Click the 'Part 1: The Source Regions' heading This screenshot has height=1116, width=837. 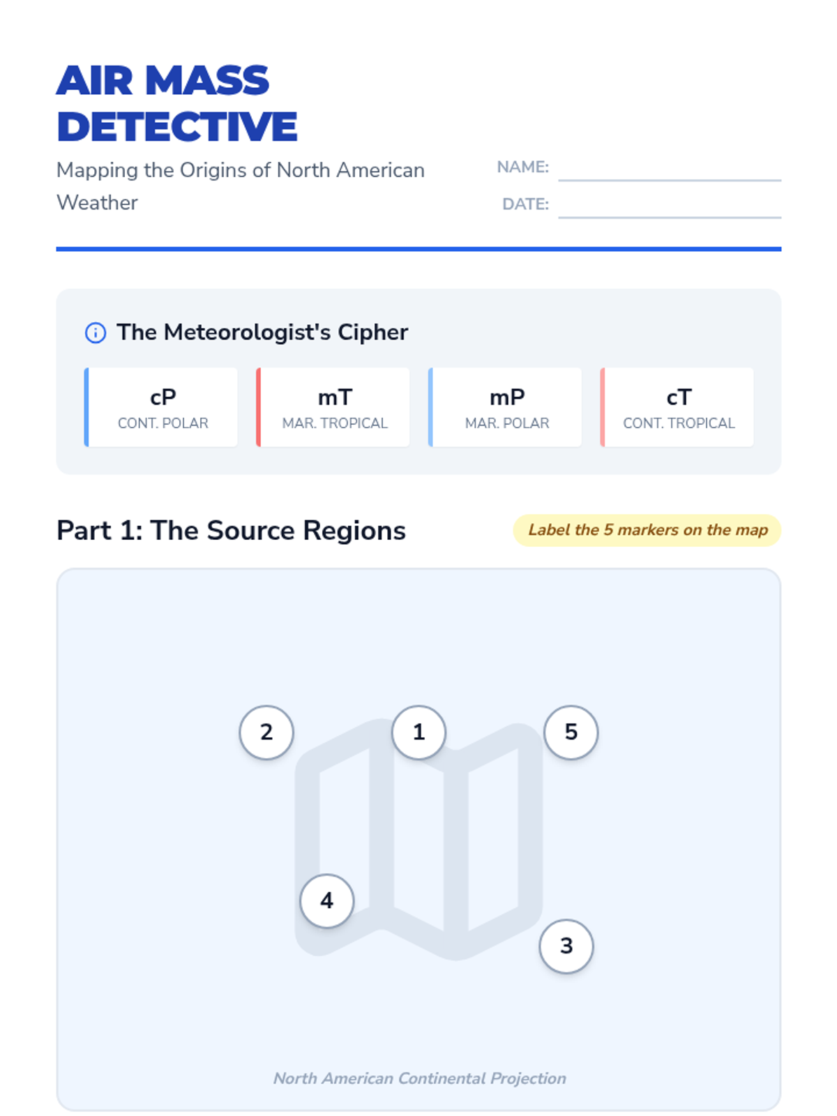point(231,531)
